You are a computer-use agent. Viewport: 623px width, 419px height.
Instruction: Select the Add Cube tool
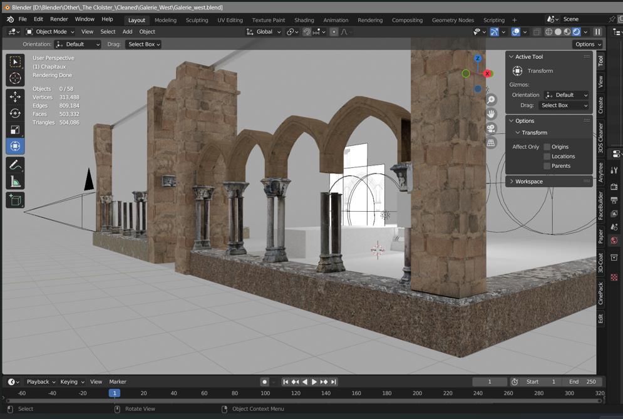(x=15, y=200)
